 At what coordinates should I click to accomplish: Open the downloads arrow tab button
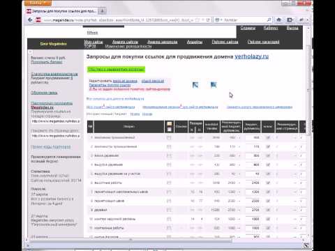[x=102, y=11]
